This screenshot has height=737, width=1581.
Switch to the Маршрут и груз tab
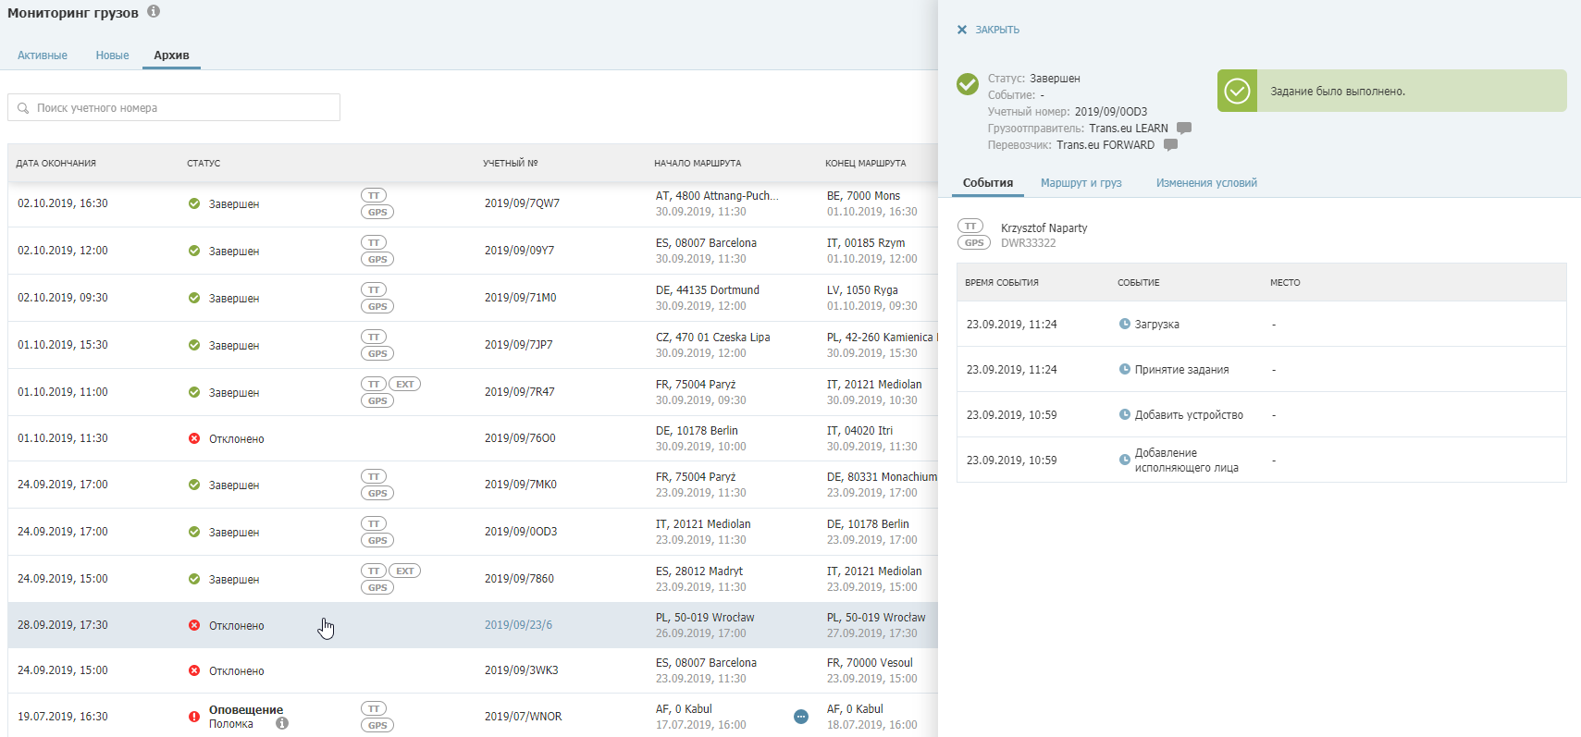[x=1081, y=183]
